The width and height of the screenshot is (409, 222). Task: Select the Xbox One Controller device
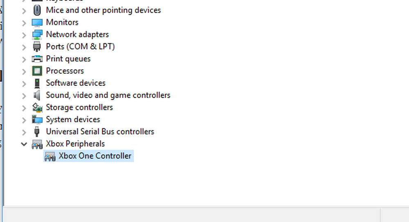[95, 156]
